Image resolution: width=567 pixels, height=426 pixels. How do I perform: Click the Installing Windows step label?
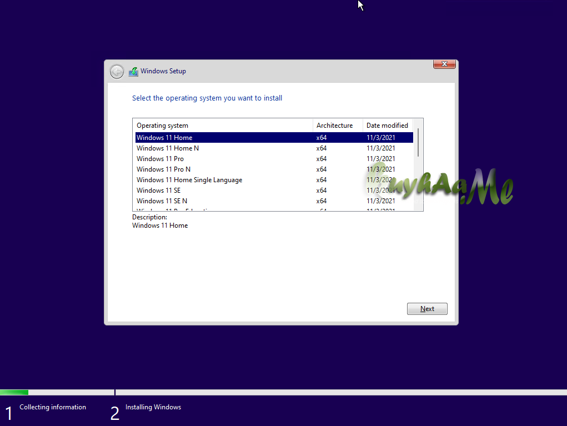[x=153, y=407]
